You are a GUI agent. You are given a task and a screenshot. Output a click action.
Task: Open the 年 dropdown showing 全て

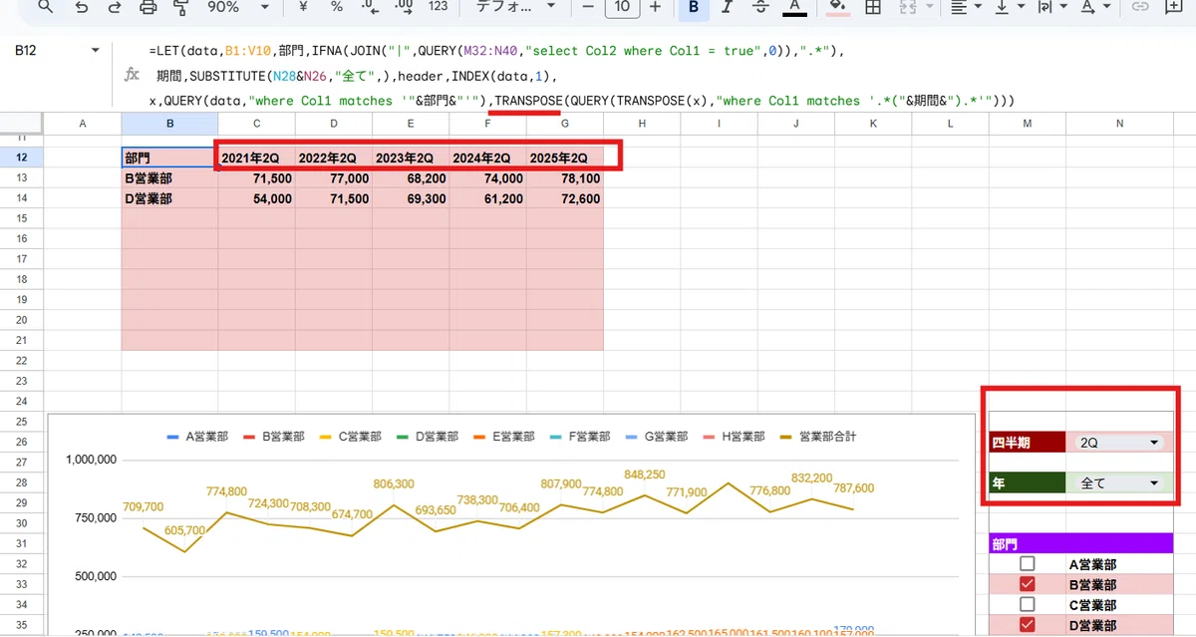point(1119,482)
